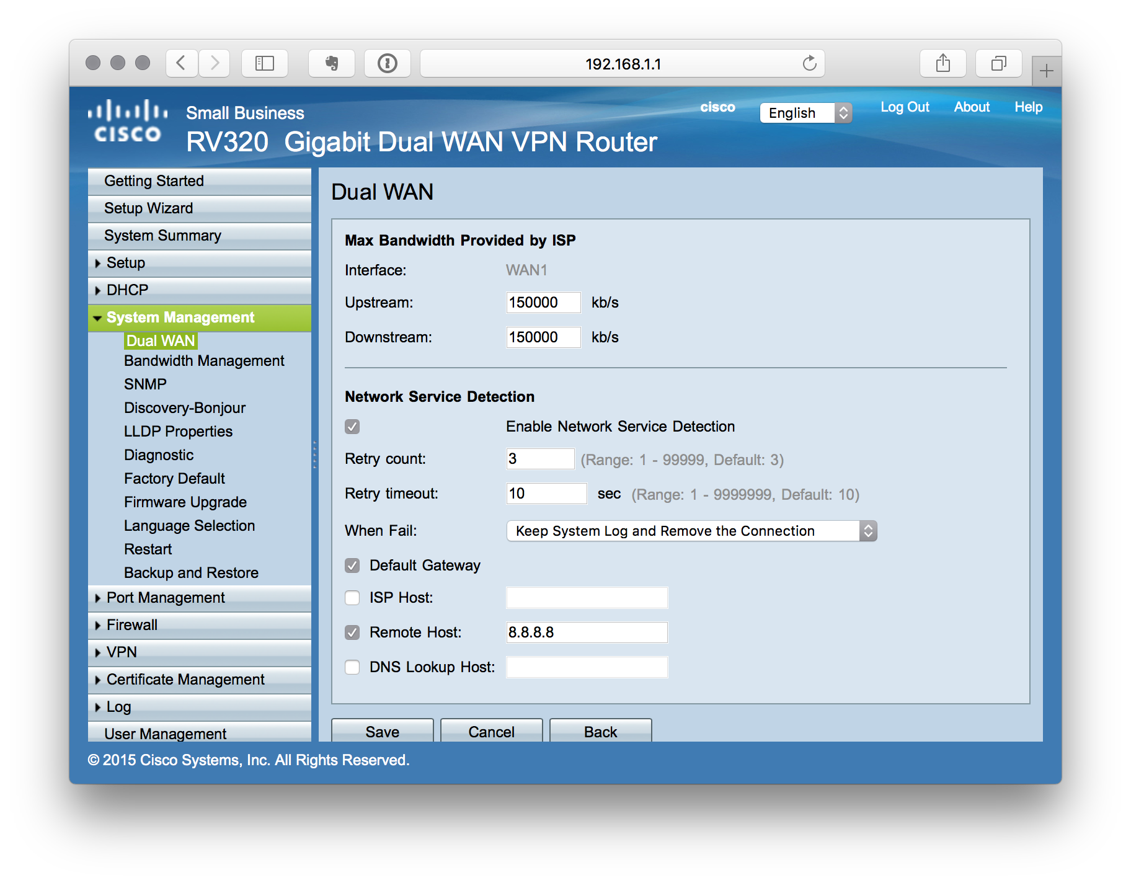
Task: Click the Retry timeout field
Action: (x=546, y=494)
